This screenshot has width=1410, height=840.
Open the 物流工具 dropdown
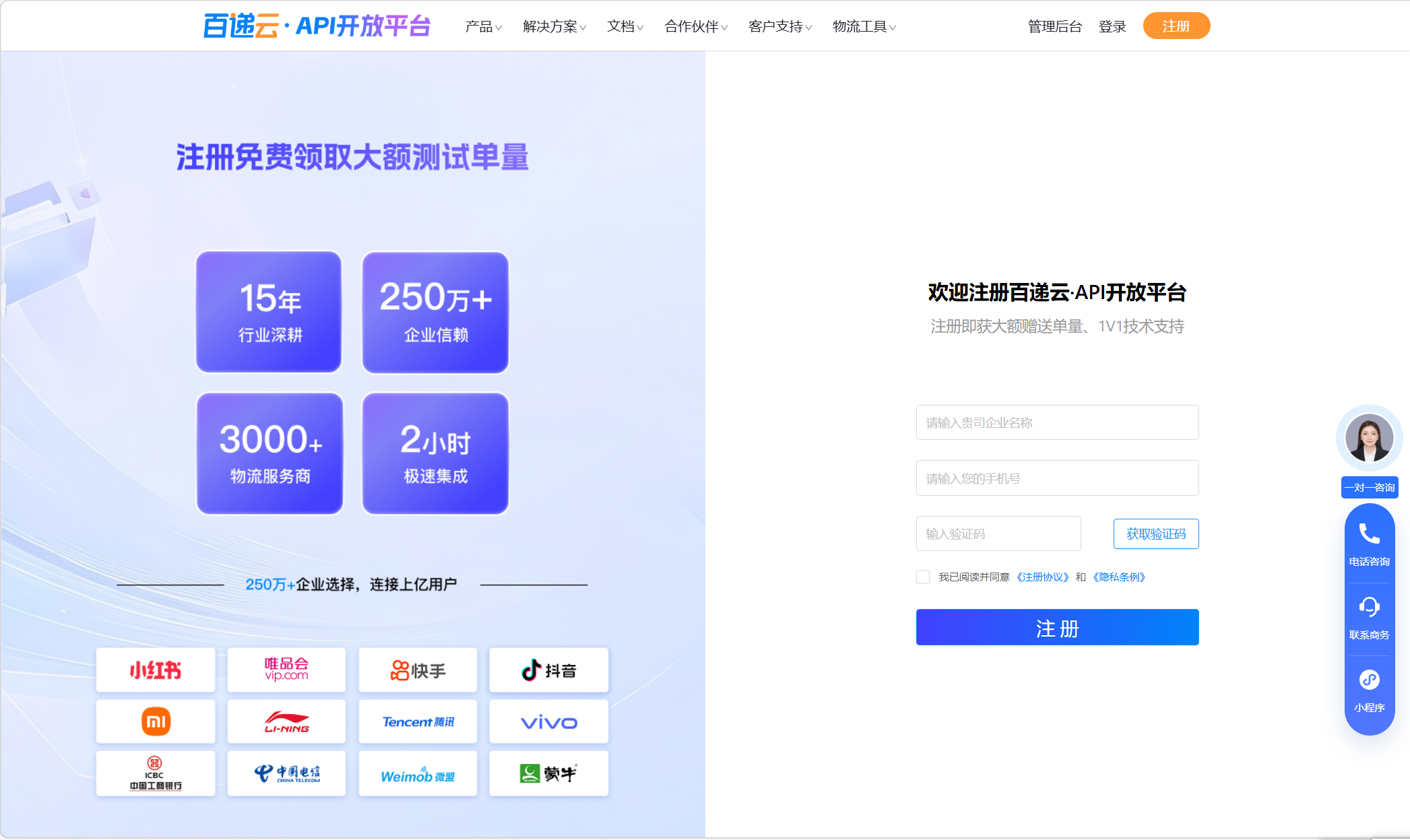click(864, 27)
